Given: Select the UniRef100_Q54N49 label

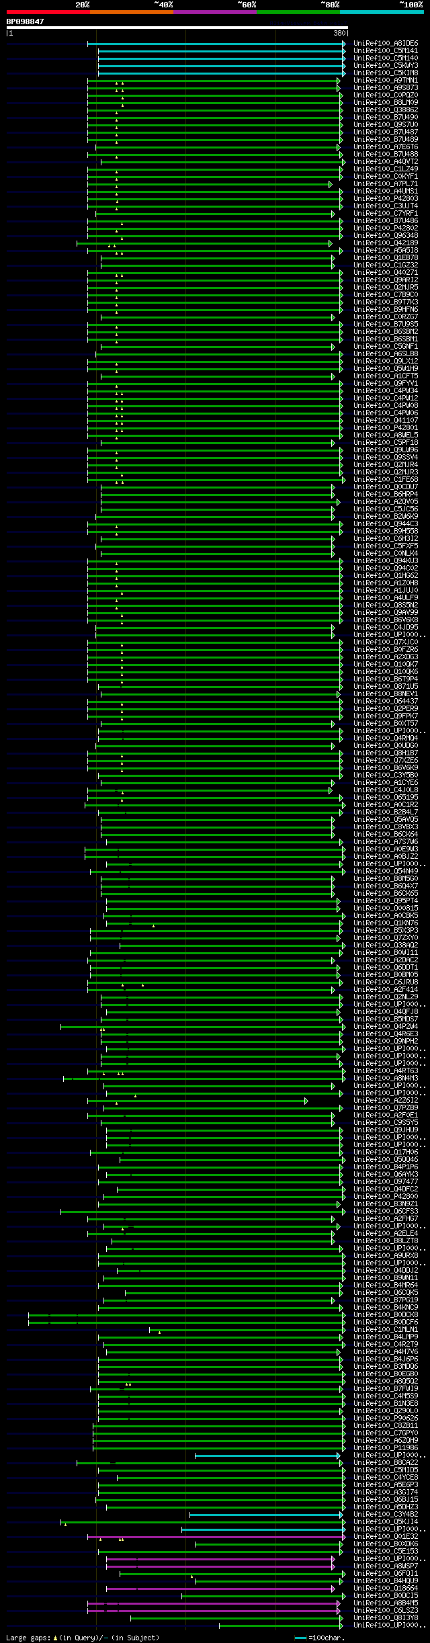Looking at the screenshot, I should click(386, 872).
